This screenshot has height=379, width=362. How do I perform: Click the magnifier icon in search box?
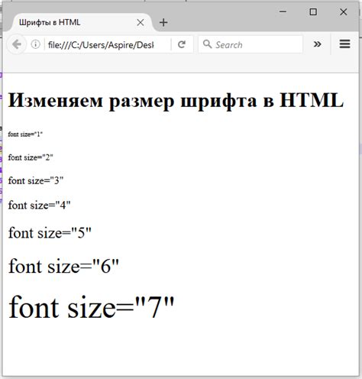[x=208, y=44]
